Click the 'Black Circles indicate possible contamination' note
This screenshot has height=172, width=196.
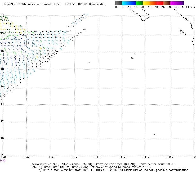tap(156, 170)
